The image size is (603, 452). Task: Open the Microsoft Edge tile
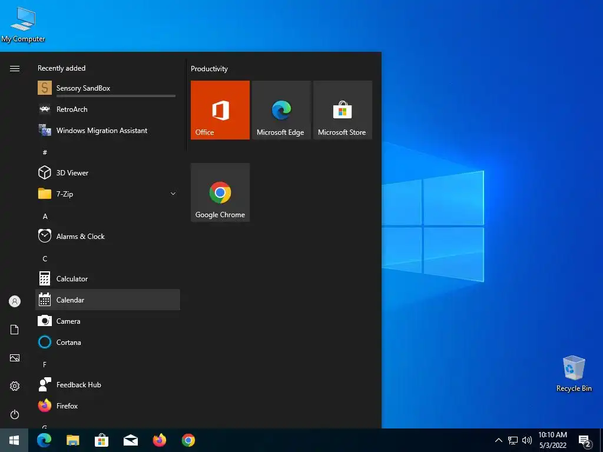281,110
